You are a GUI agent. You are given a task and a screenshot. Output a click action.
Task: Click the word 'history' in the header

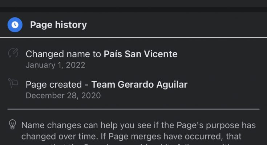(x=71, y=25)
